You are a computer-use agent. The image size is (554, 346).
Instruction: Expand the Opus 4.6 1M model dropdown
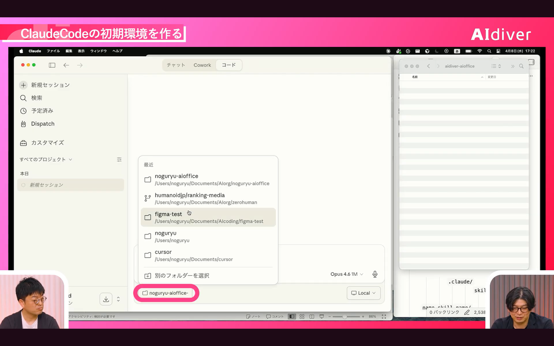(x=347, y=274)
